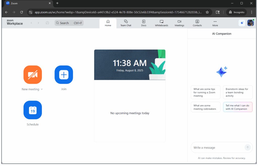Screen dimensions: 258x166
Task: Select the Docs icon
Action: tap(144, 23)
